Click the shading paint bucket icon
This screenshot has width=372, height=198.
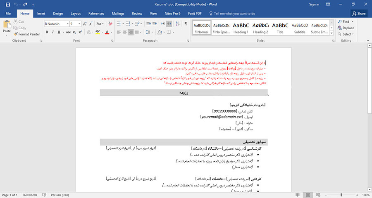click(160, 32)
